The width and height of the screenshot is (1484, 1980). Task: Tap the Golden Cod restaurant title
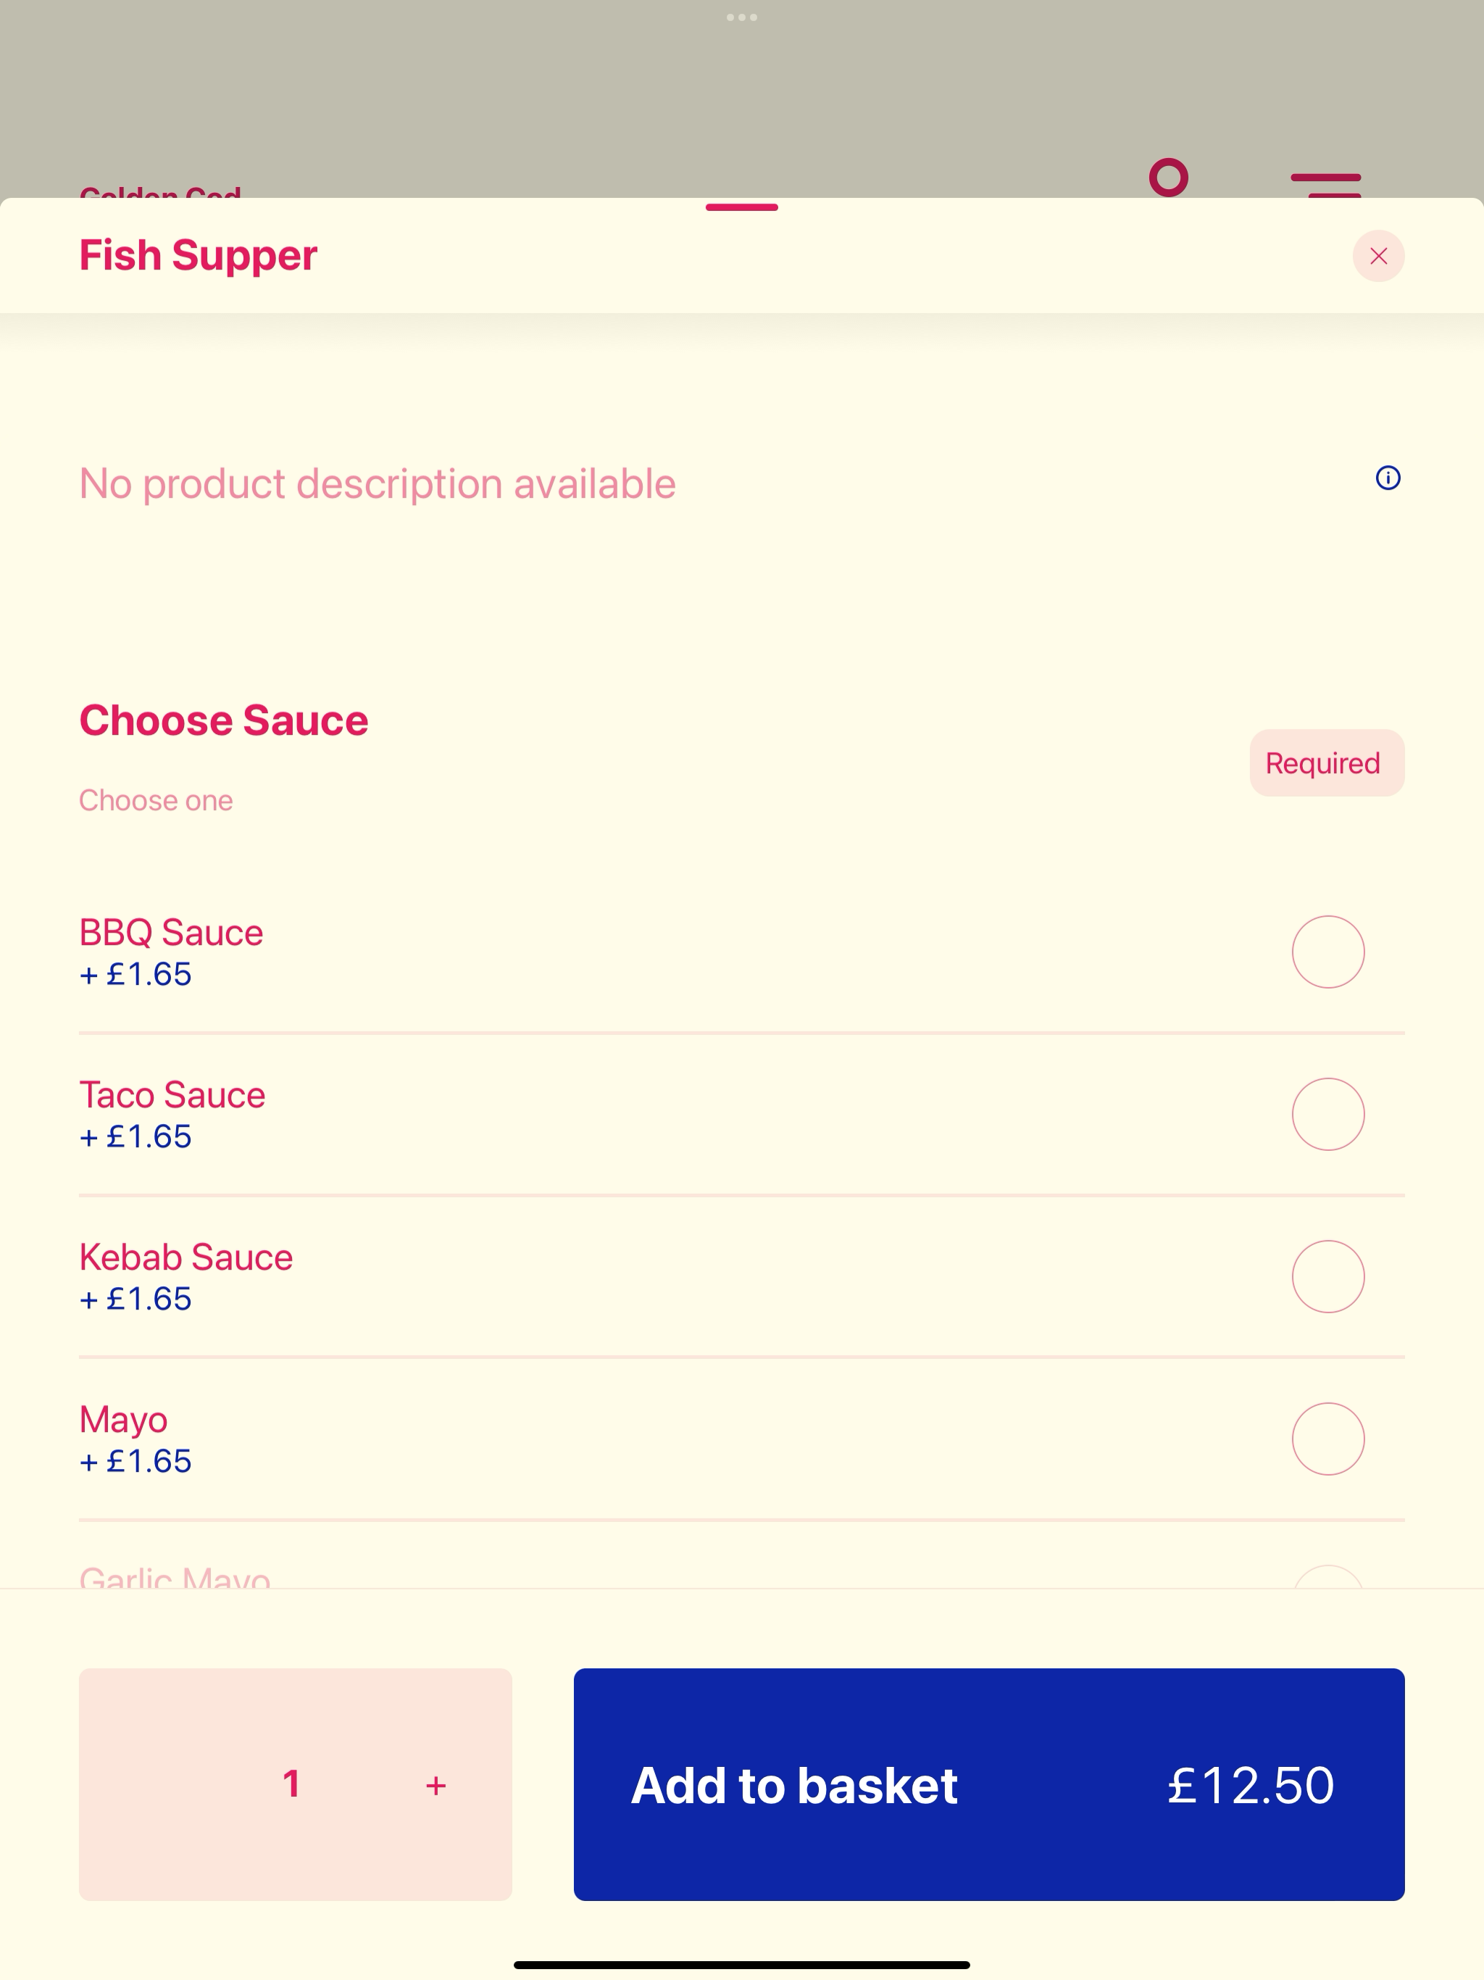[160, 191]
